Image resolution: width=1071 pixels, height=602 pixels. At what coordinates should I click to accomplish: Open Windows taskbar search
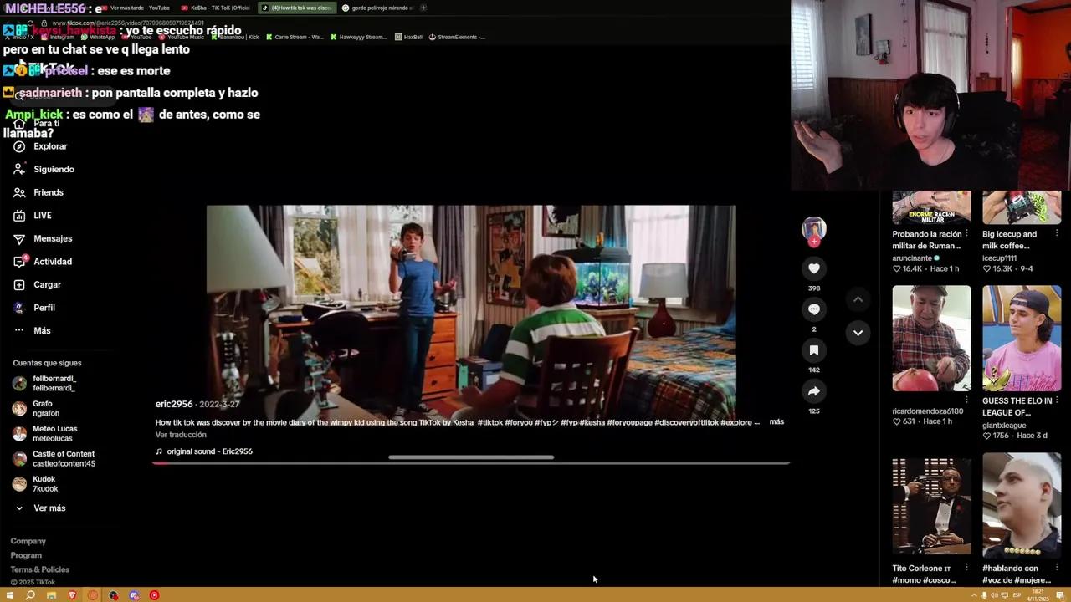pyautogui.click(x=30, y=595)
